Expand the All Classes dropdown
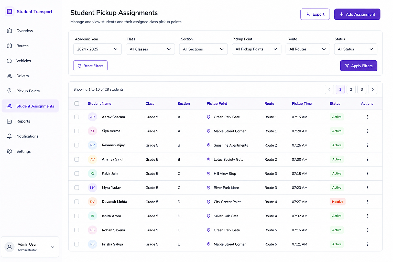This screenshot has height=262, width=393. (150, 49)
